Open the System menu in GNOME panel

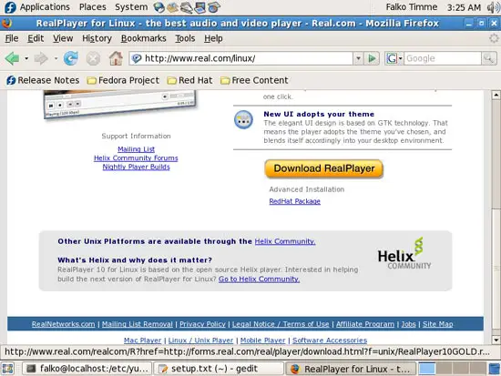tap(131, 7)
